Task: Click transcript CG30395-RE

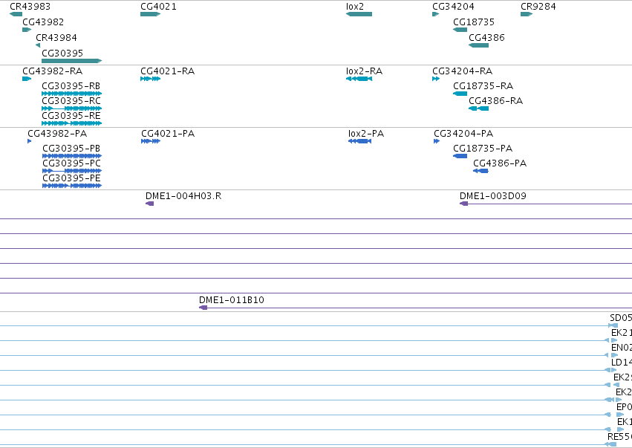Action: [x=72, y=123]
